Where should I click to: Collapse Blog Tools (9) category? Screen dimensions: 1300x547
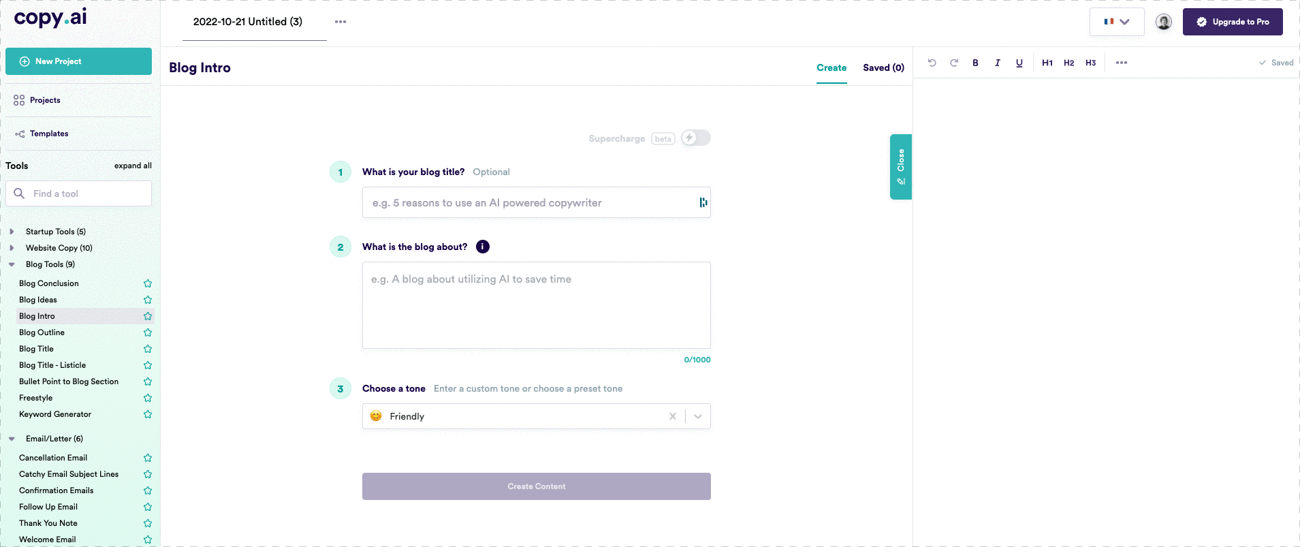click(x=12, y=264)
